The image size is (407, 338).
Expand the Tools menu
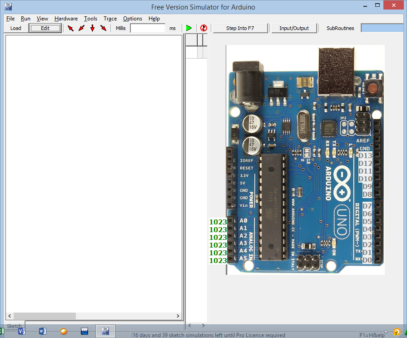coord(90,19)
